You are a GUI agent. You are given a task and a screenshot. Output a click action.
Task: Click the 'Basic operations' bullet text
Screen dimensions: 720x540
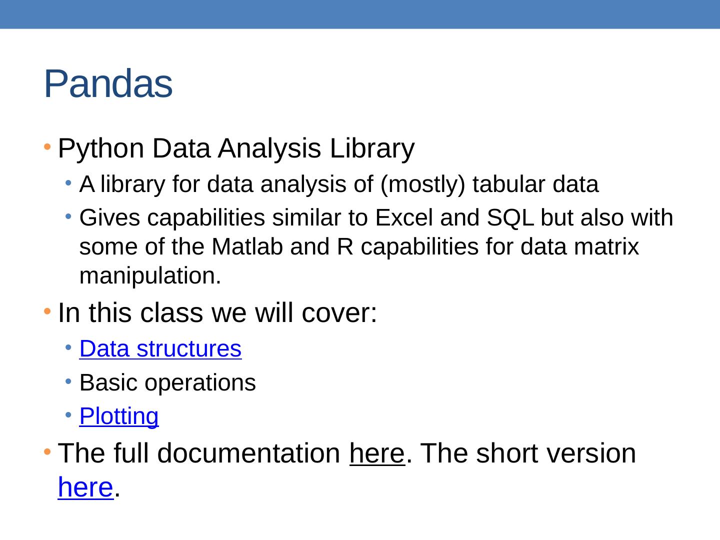167,383
